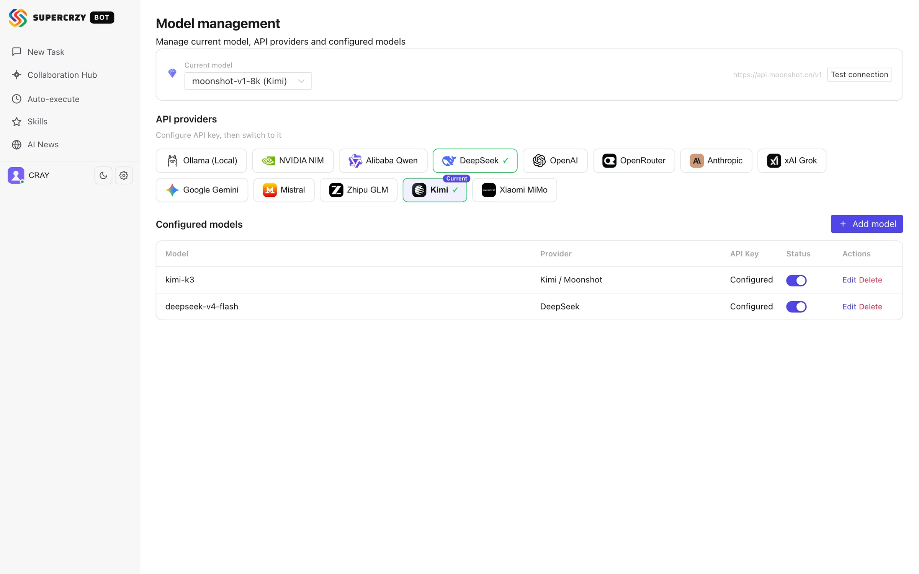Disable the deepseek-v4-flash status toggle
The image size is (919, 574).
796,307
